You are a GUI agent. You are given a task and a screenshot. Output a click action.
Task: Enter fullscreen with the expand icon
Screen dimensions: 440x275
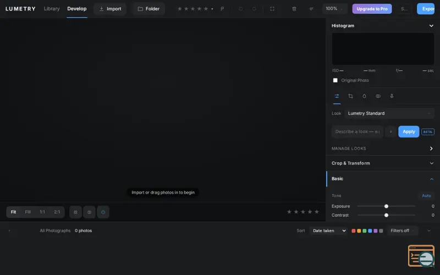pos(272,9)
